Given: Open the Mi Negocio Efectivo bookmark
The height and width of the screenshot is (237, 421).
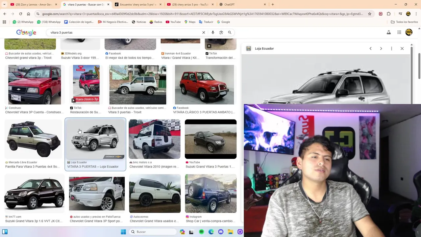Looking at the screenshot, I should click(113, 22).
